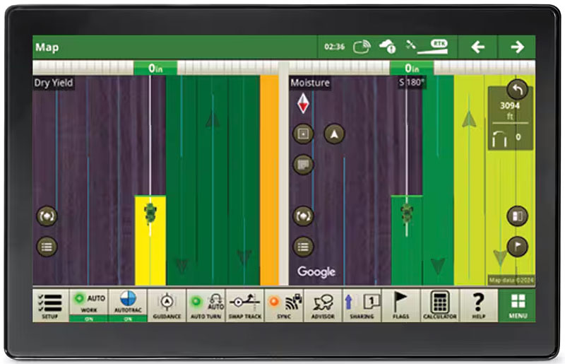Recenter the Dry Yield map on vehicle

(47, 216)
